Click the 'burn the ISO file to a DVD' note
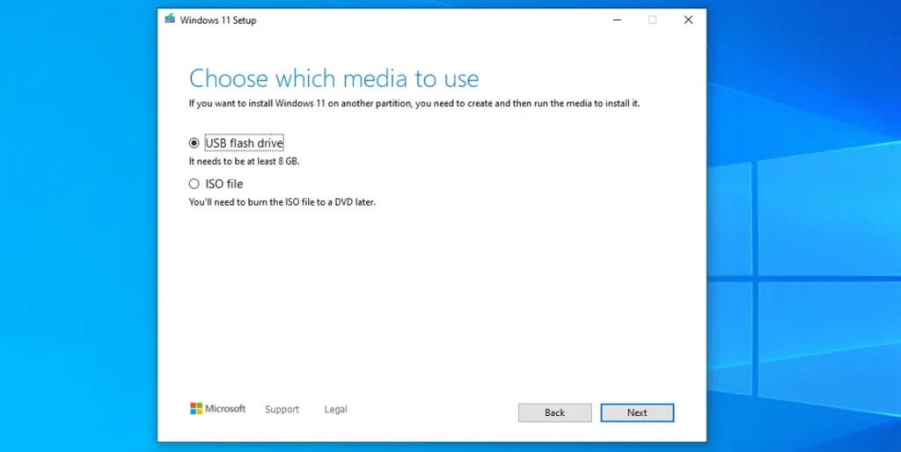 tap(282, 202)
